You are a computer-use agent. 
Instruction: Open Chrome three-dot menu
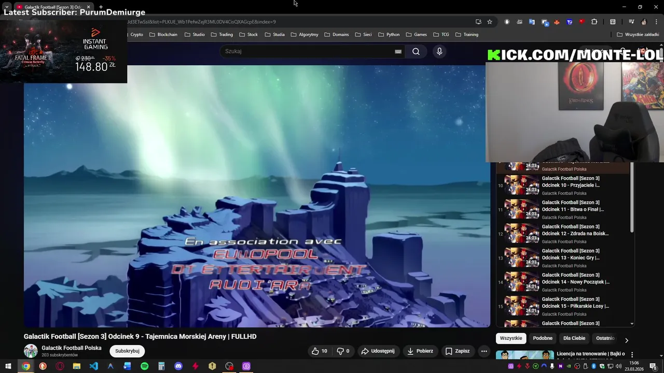click(x=657, y=22)
